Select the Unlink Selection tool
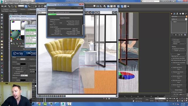This screenshot has width=188, height=106. (x=12, y=6)
